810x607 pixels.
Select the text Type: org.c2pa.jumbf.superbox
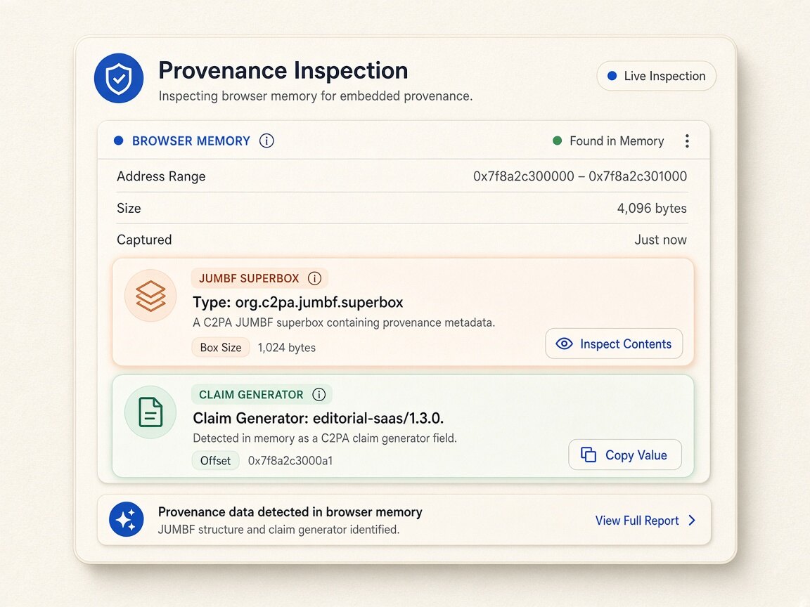tap(298, 302)
